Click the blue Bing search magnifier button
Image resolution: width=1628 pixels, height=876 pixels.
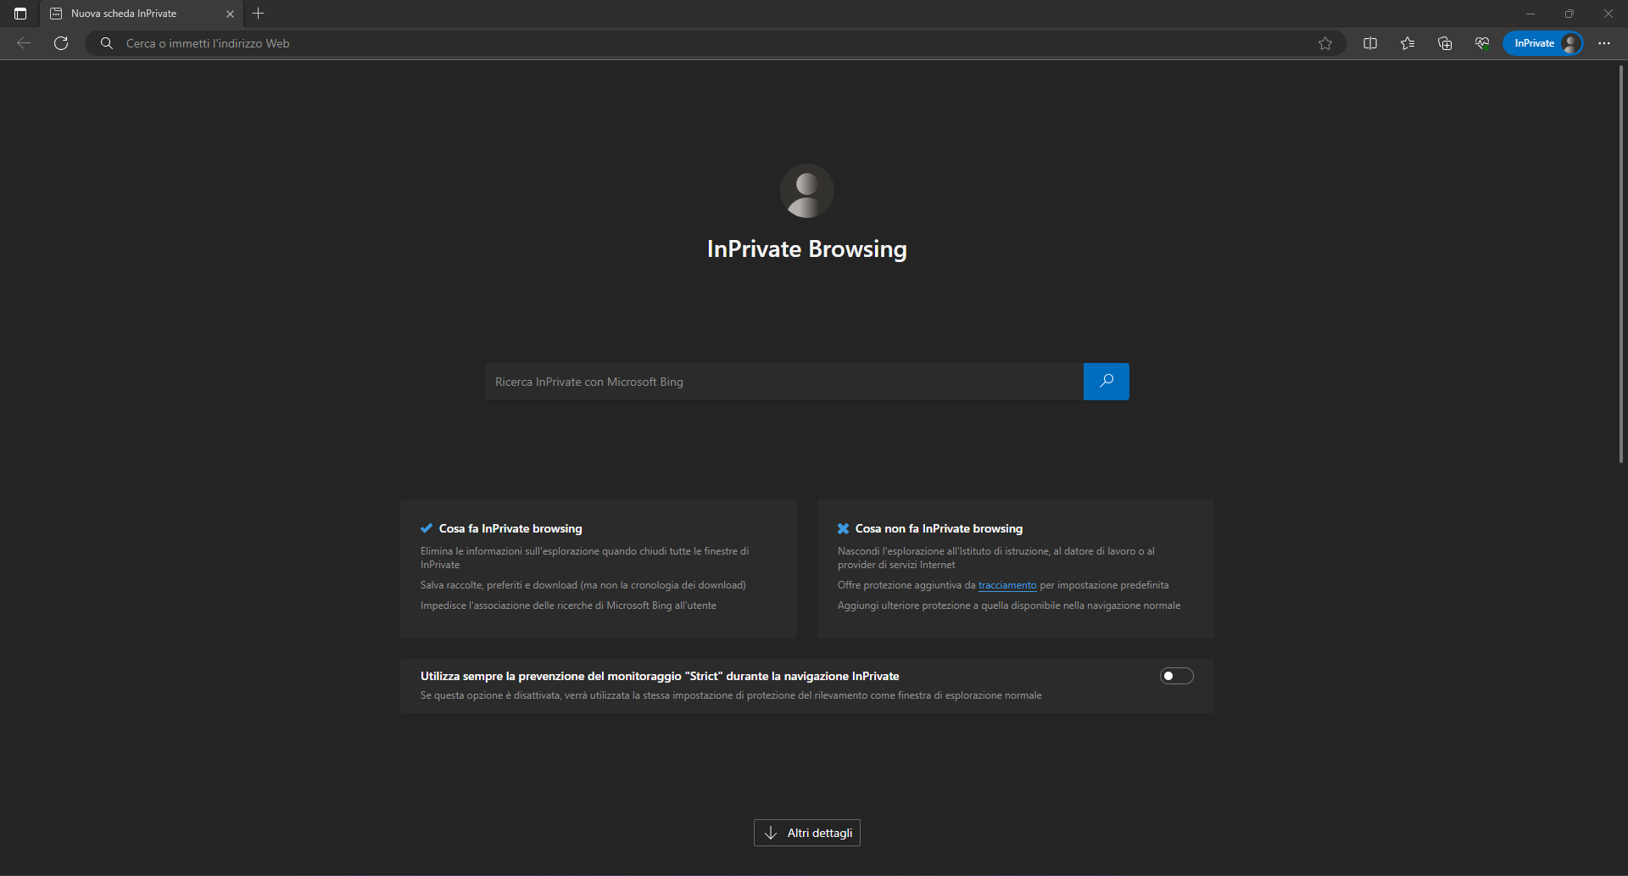coord(1106,382)
